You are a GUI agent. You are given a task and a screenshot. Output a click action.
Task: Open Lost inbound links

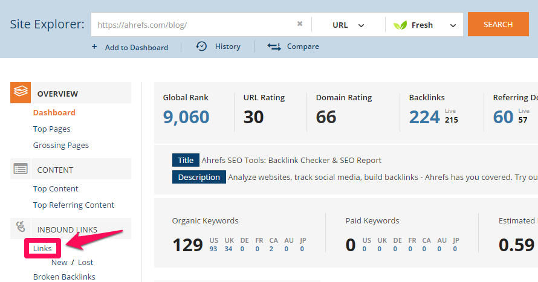[x=85, y=263]
